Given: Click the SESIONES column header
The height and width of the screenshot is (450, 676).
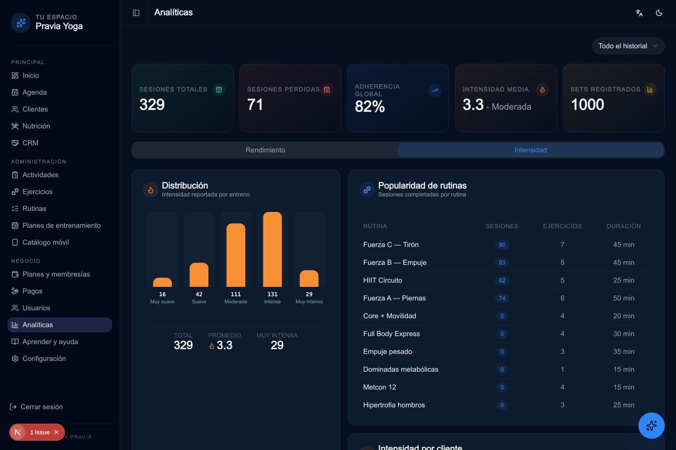Looking at the screenshot, I should 502,226.
